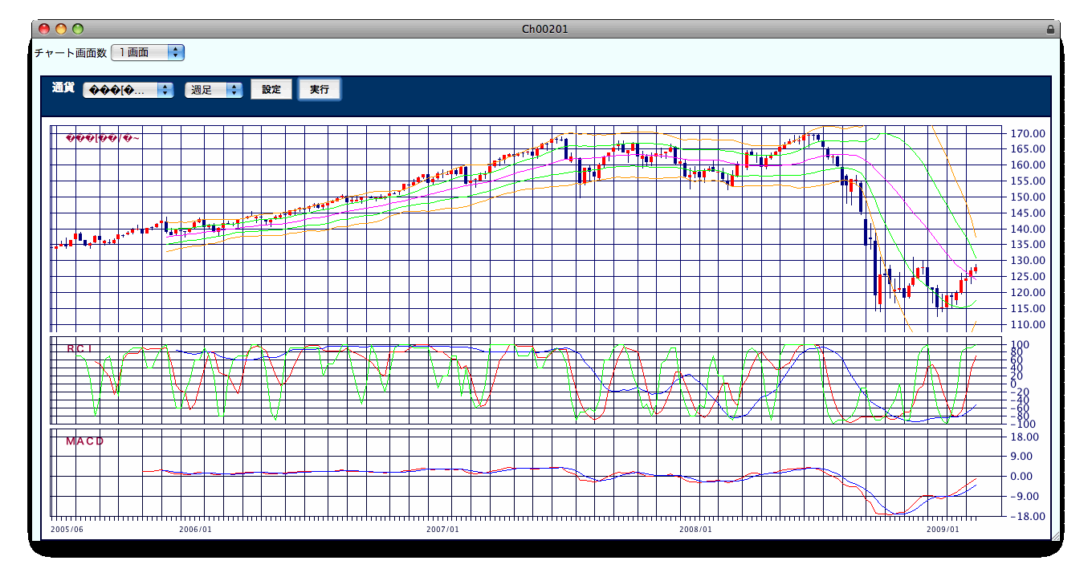1092x585 pixels.
Task: Click the 2009/01 date label on the time axis
Action: [x=943, y=530]
